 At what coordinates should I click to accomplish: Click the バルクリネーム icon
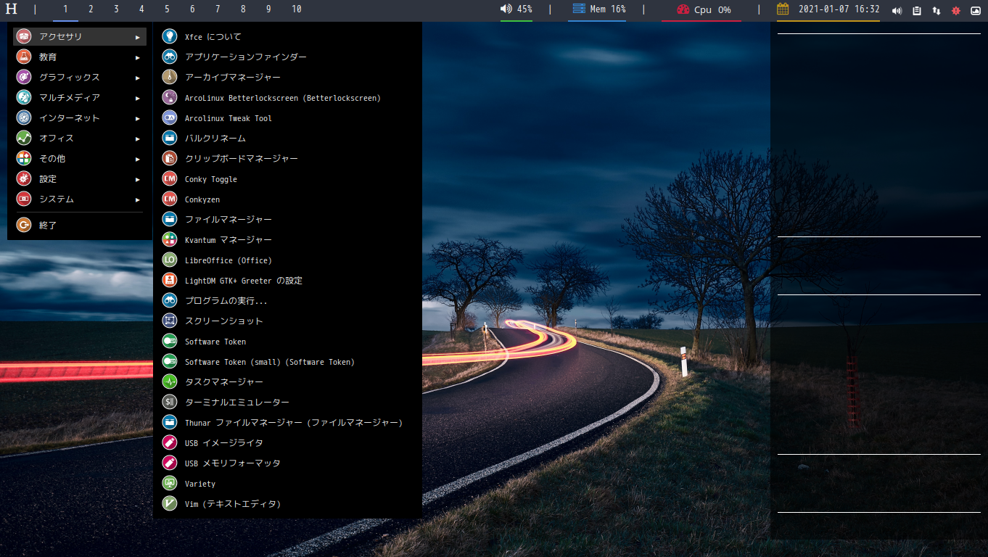coord(169,138)
